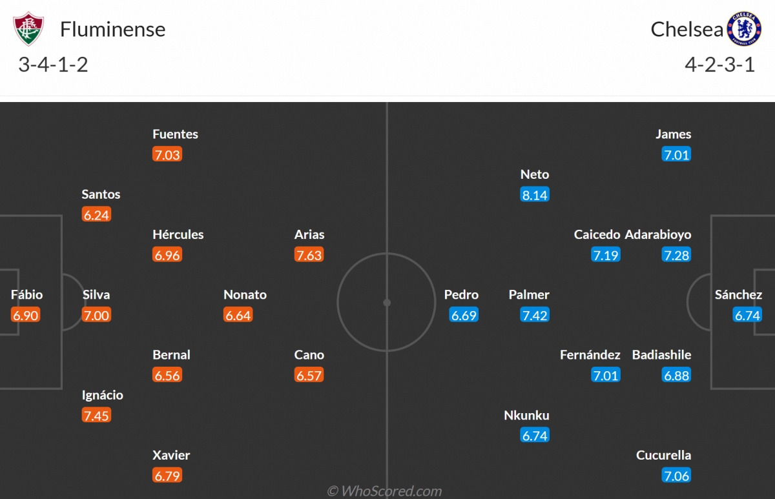Select Neto's 8.14 rating badge
The image size is (775, 499).
click(535, 195)
